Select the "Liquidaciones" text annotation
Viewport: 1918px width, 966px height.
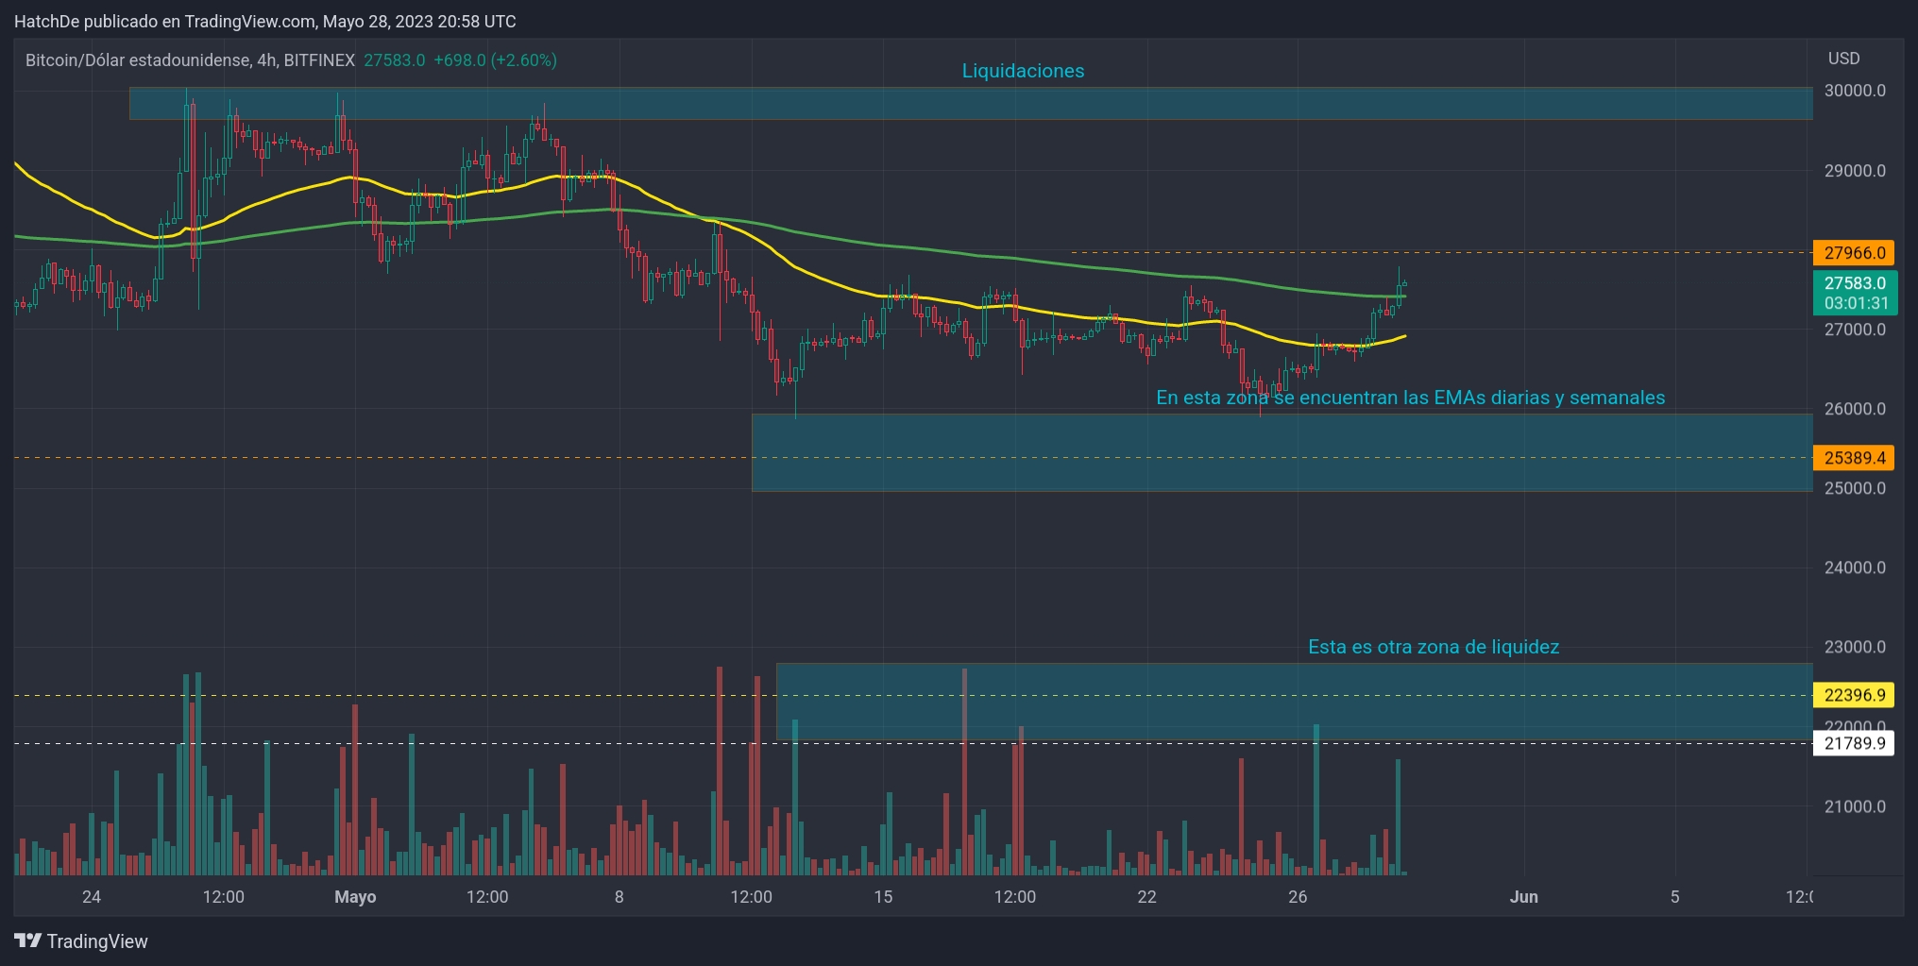[x=1023, y=71]
